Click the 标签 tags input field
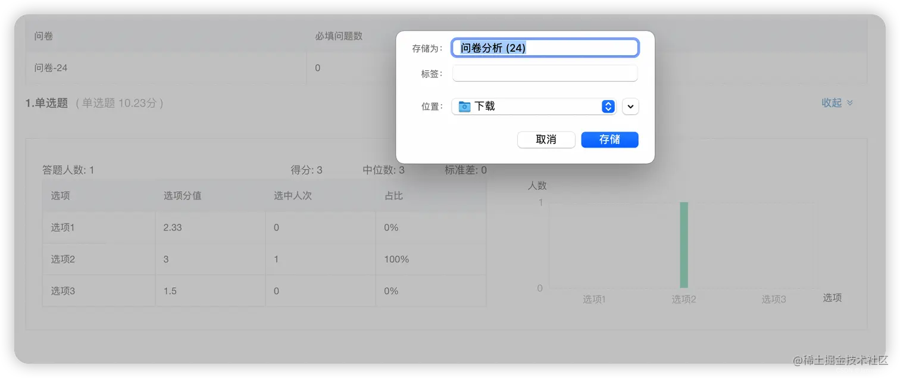This screenshot has height=378, width=900. coord(545,73)
